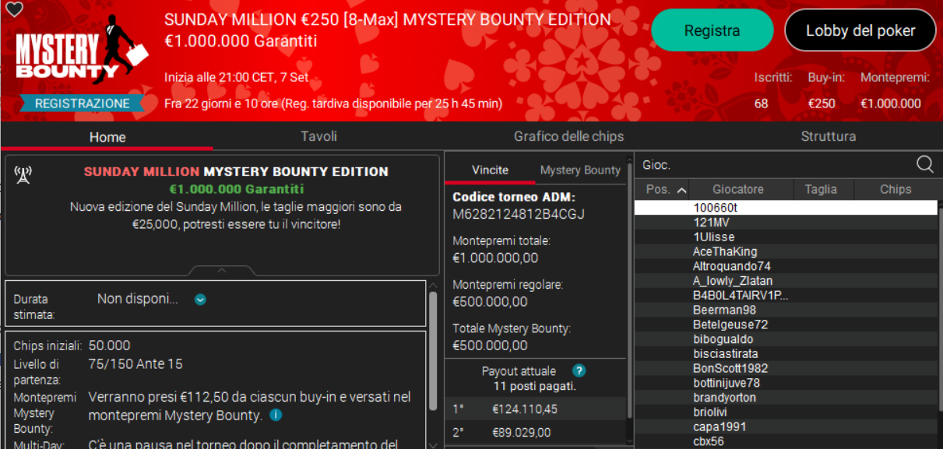Open Lobby del poker

(x=860, y=30)
